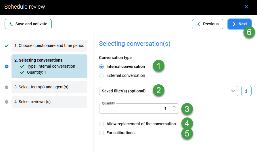Viewport: 257px width, 152px height.
Task: Increase quantity with the up arrow
Action: (x=174, y=107)
